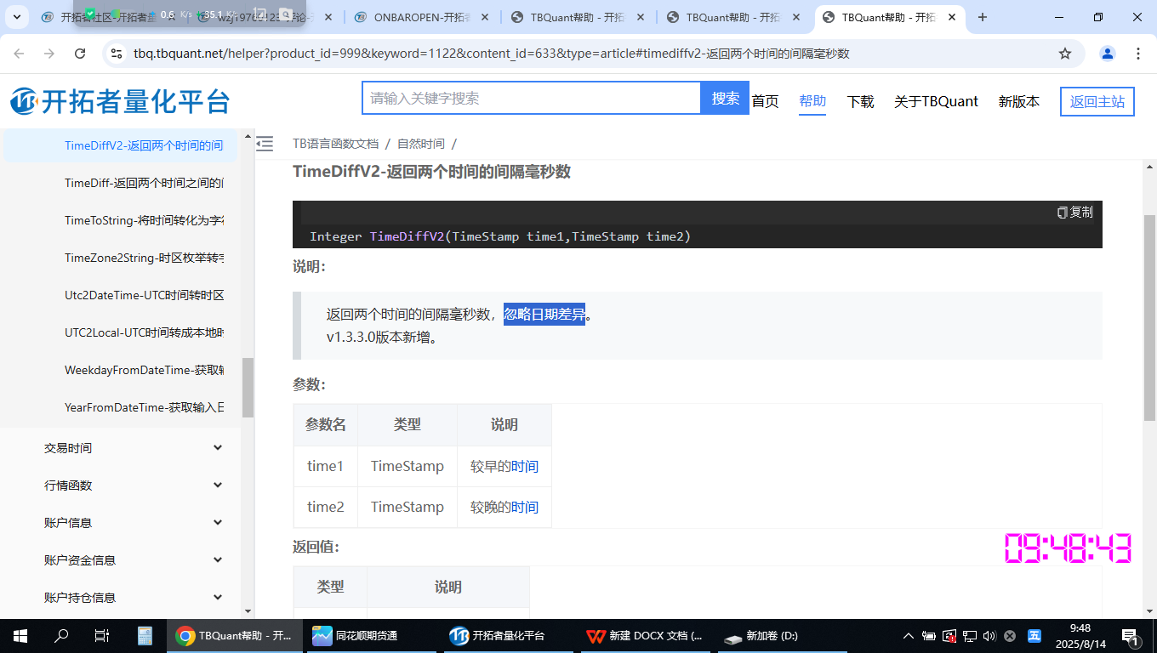Click the volume speaker tray icon

(x=989, y=635)
